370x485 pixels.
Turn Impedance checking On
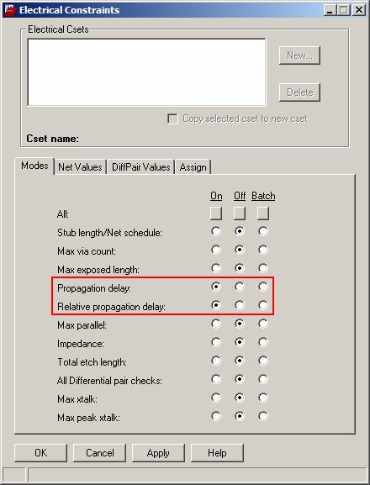(216, 342)
